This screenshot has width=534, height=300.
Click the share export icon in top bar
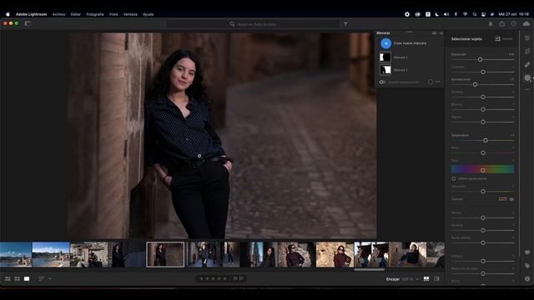click(x=502, y=24)
